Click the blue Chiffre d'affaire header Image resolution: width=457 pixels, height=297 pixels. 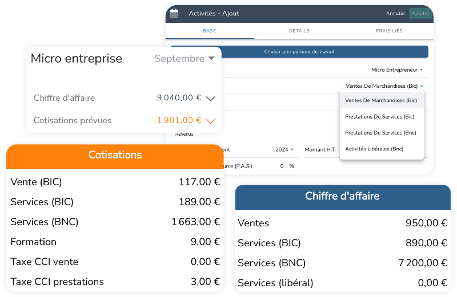343,197
